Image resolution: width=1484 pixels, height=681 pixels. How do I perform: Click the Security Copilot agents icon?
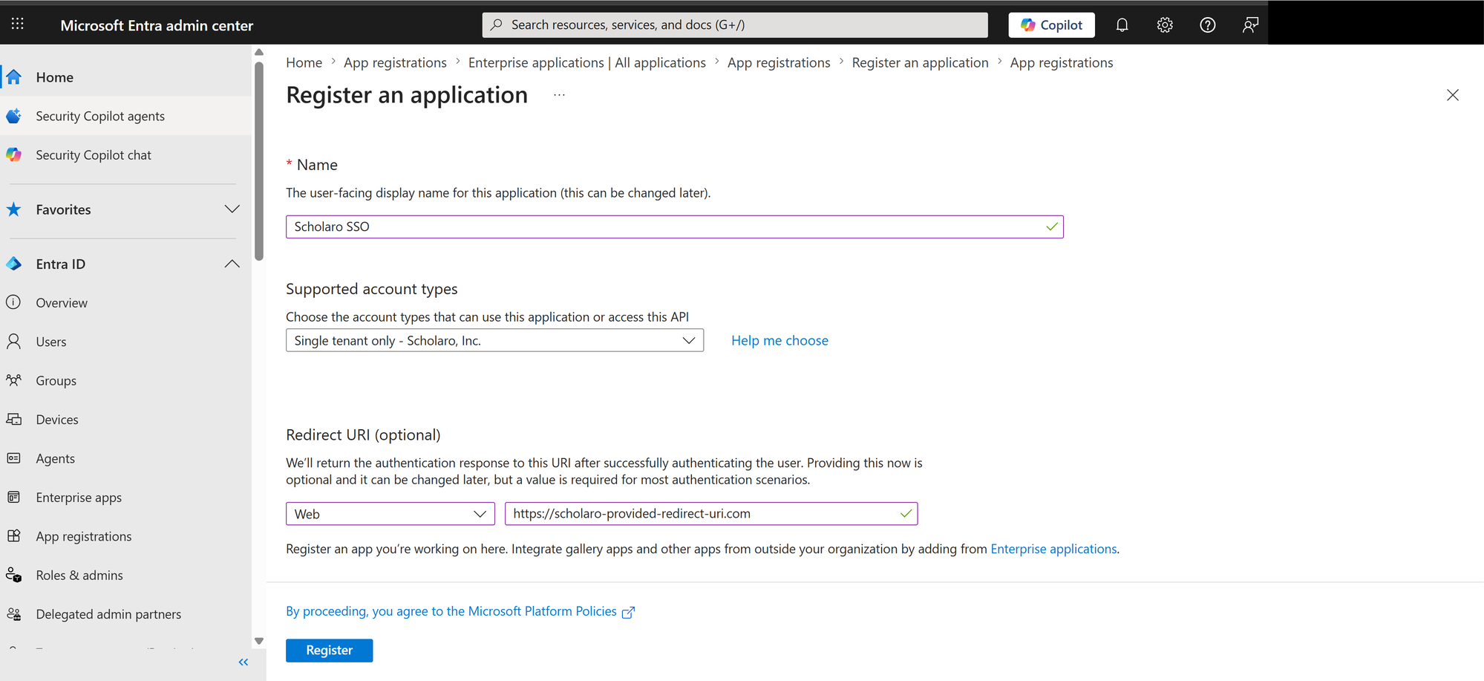[14, 116]
